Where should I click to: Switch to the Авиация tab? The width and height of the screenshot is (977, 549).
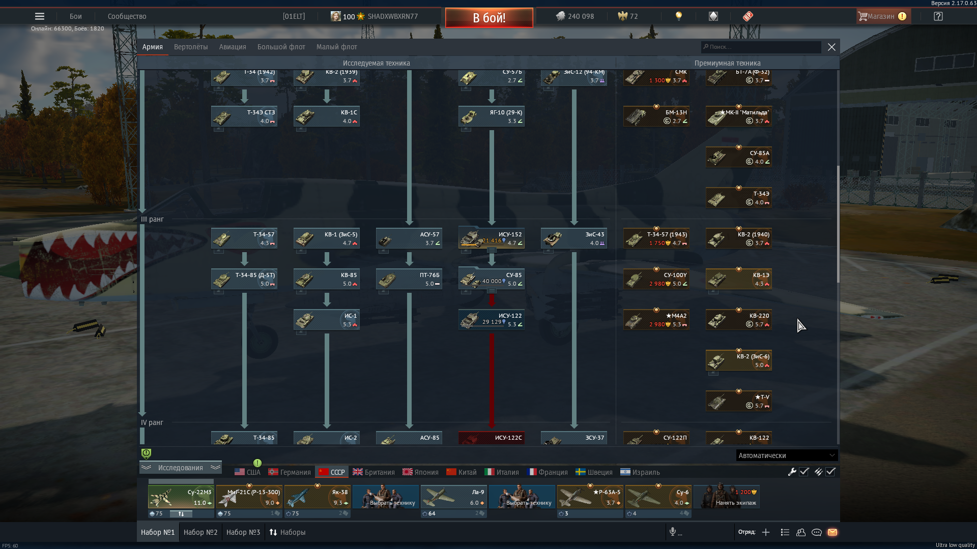233,47
